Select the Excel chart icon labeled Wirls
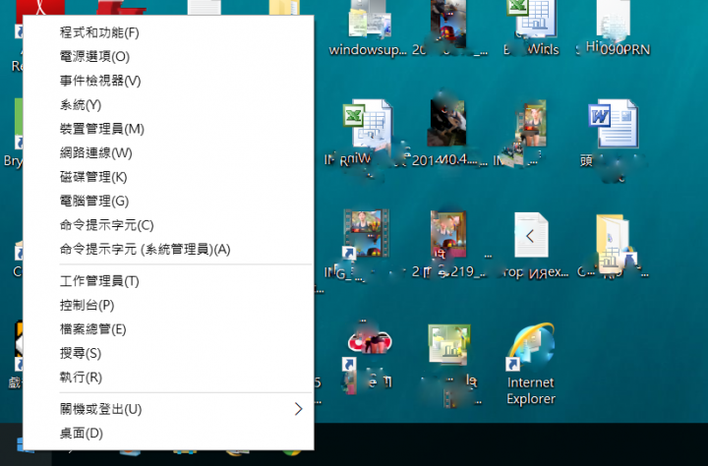Viewport: 708px width, 466px height. pyautogui.click(x=531, y=29)
